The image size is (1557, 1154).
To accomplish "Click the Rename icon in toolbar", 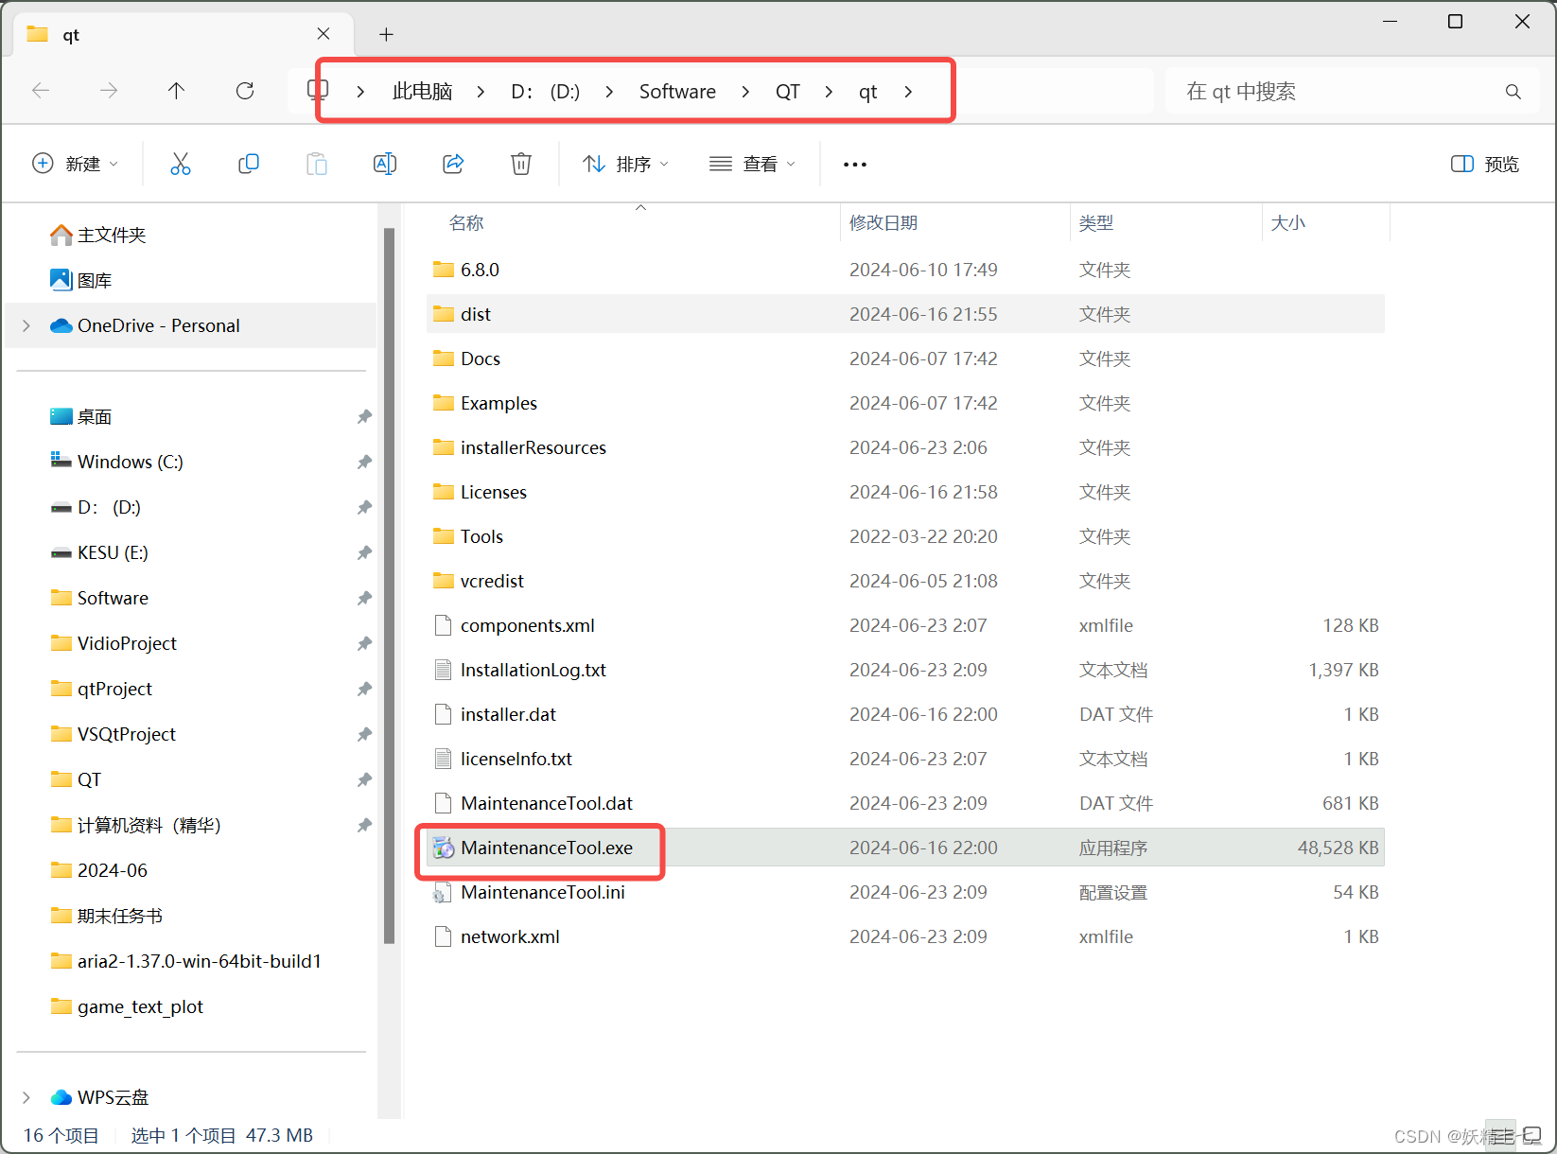I will pos(385,164).
